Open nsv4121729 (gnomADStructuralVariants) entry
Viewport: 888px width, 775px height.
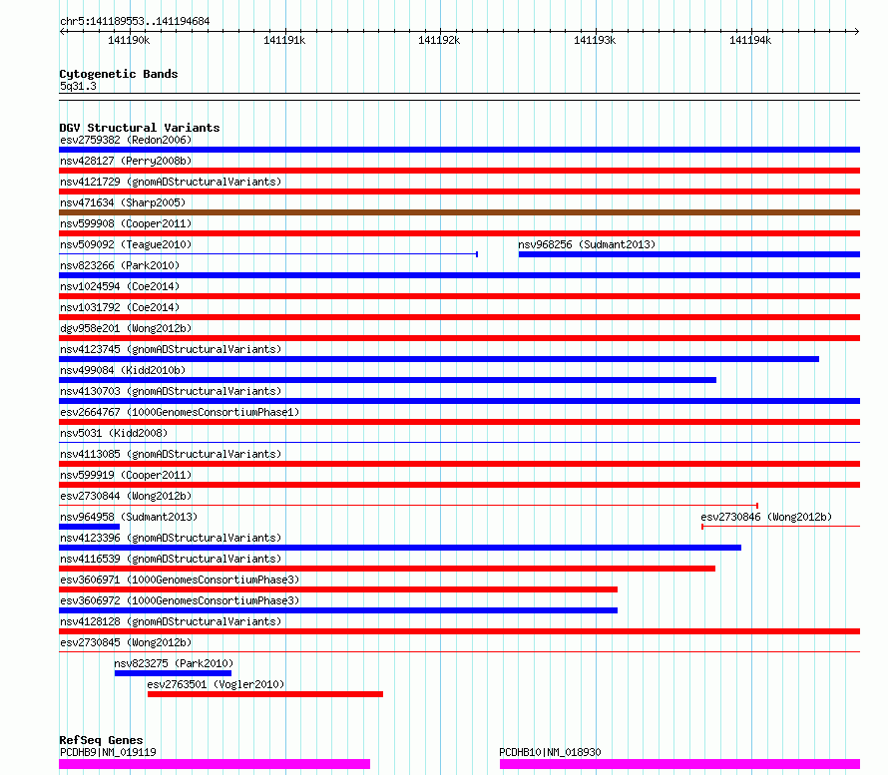171,182
